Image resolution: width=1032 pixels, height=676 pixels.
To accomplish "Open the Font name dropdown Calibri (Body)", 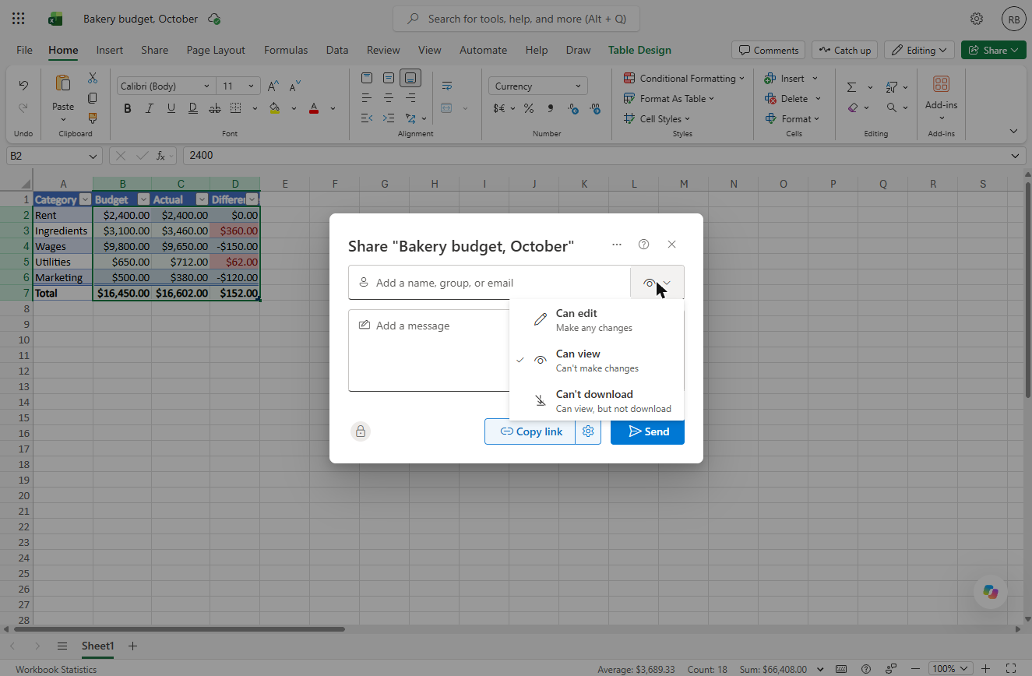I will pyautogui.click(x=165, y=86).
